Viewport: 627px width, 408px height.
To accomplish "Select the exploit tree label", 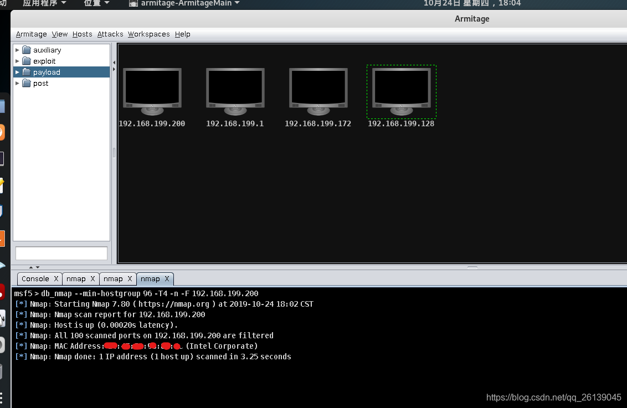I will click(44, 61).
